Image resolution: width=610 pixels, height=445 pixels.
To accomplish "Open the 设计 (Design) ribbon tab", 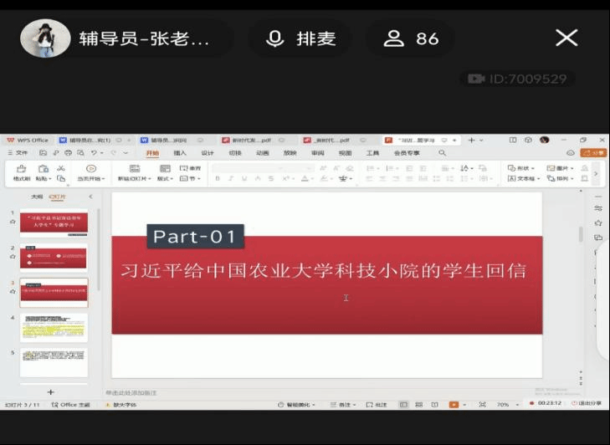I will click(x=208, y=153).
